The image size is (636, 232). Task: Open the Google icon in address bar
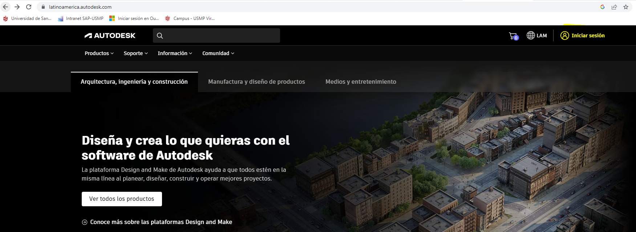click(603, 7)
